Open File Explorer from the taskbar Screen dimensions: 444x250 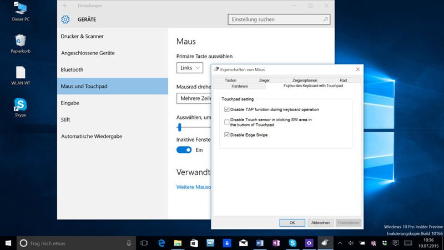[x=178, y=243]
